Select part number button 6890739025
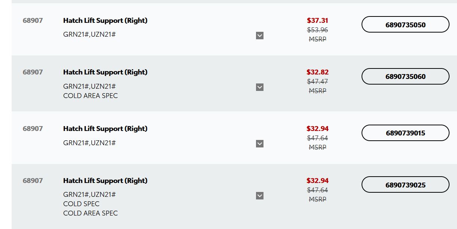 [405, 185]
